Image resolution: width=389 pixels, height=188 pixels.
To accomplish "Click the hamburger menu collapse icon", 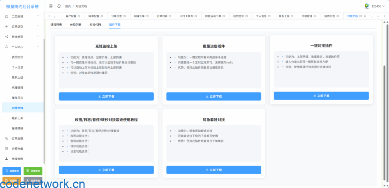I will [x=51, y=6].
